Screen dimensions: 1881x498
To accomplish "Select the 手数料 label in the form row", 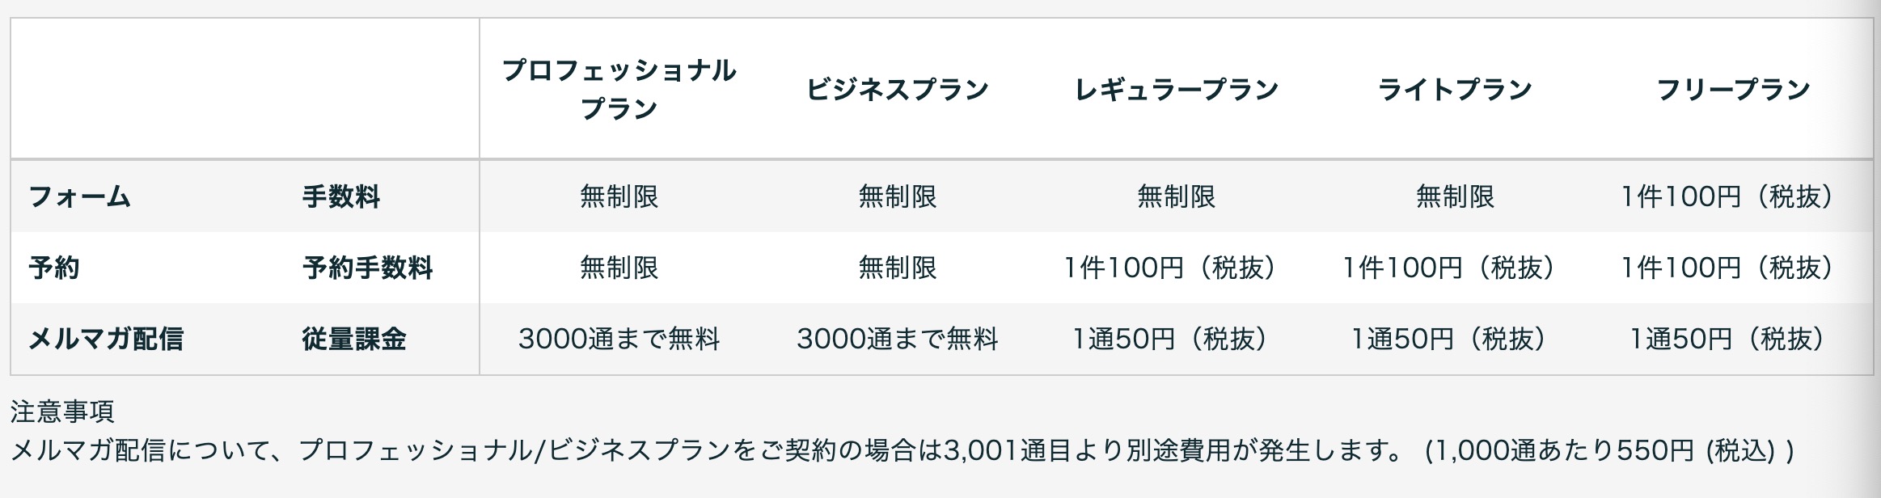I will [x=340, y=196].
